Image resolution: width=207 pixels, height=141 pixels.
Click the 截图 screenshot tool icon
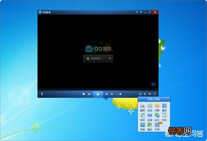[x=143, y=106]
